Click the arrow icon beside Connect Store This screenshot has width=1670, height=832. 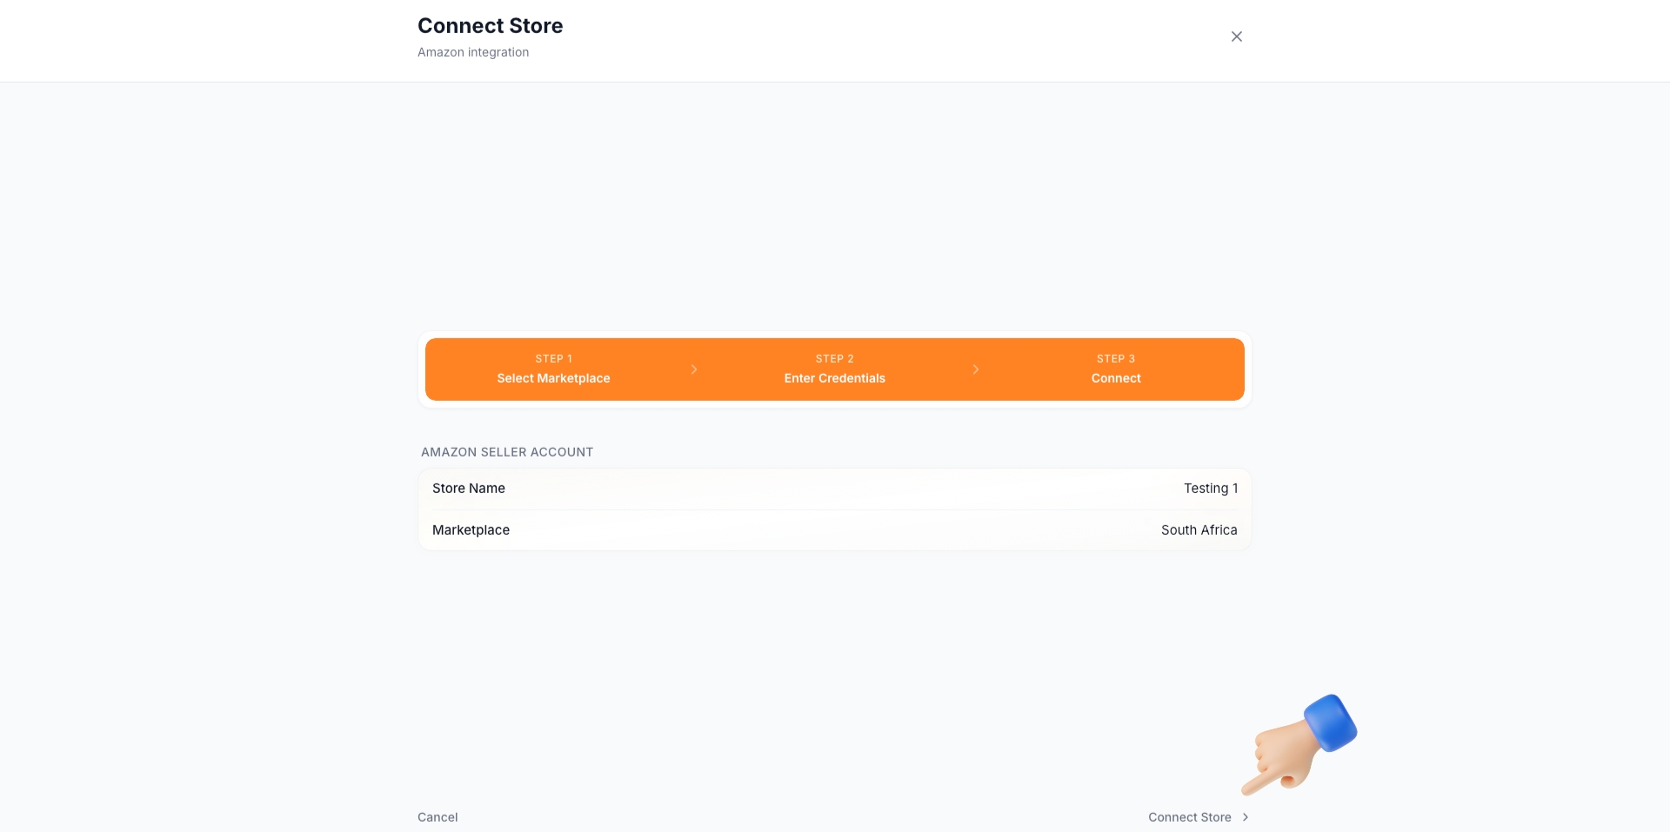[1246, 817]
